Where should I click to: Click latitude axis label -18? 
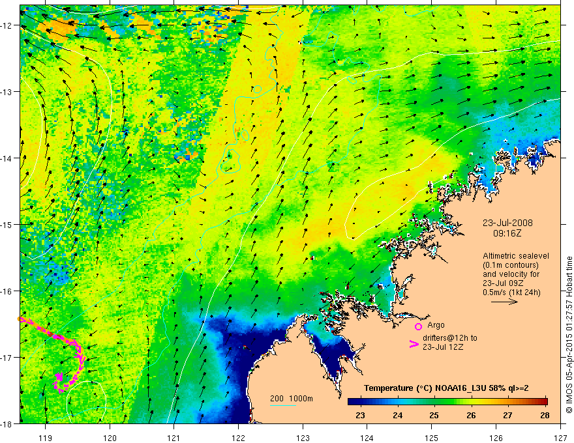coord(7,423)
